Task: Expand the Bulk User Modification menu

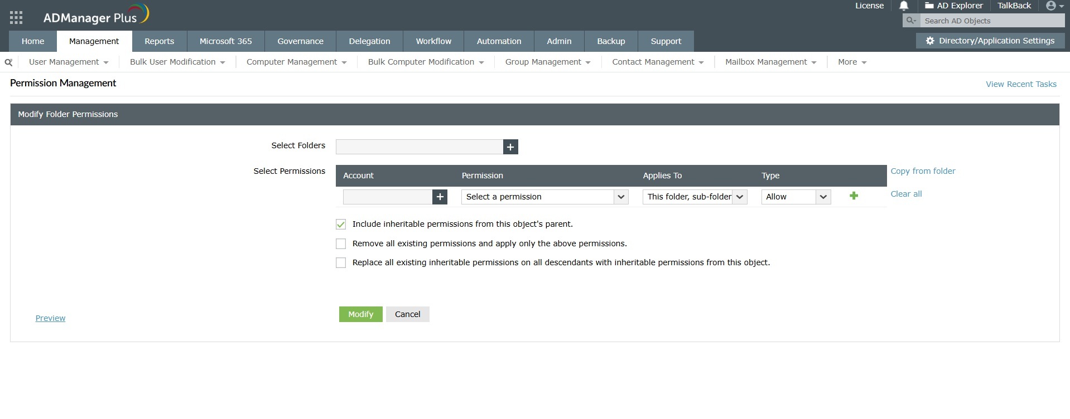Action: tap(177, 62)
